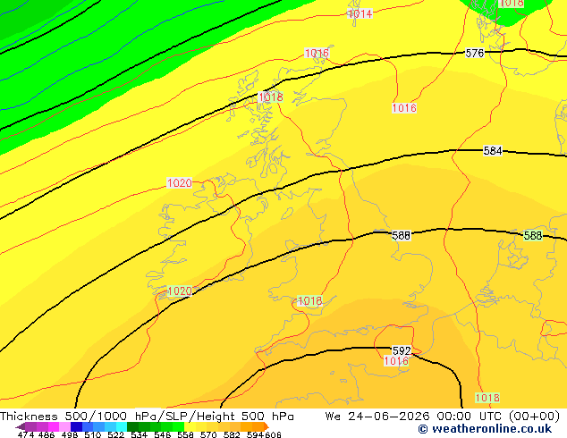Click the purple left arrow tip of legend
This screenshot has height=438, width=567.
click(20, 426)
